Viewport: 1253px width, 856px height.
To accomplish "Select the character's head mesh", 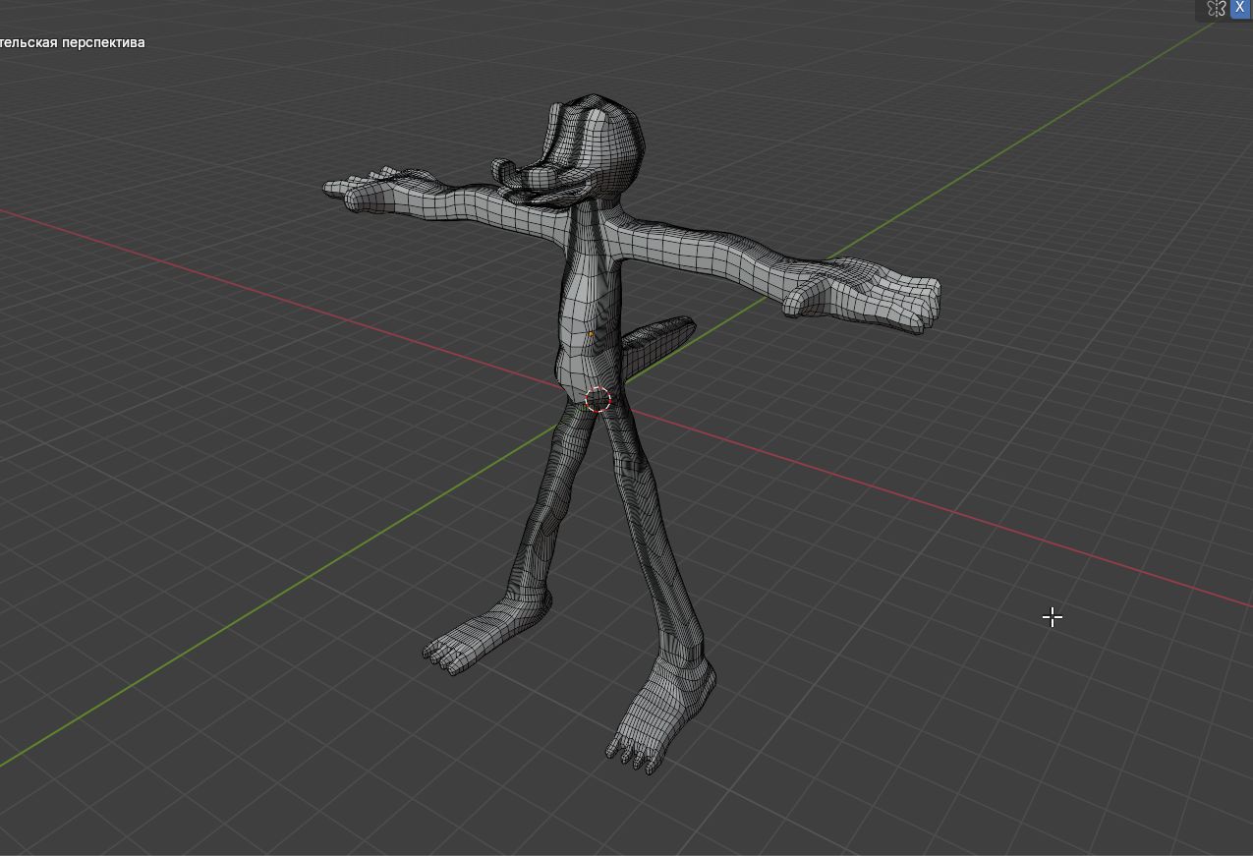I will click(604, 138).
